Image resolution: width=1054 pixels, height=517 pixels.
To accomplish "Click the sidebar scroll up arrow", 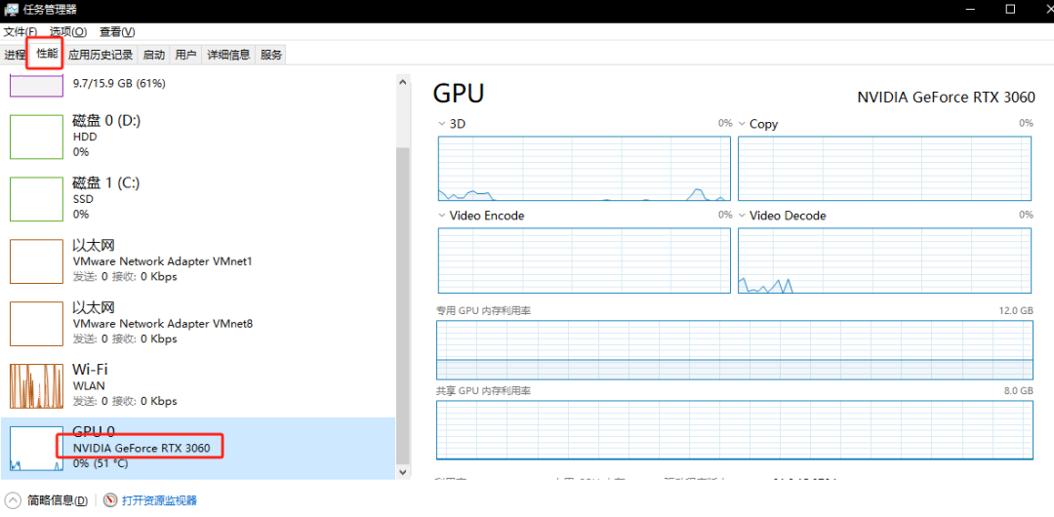I will click(x=403, y=81).
